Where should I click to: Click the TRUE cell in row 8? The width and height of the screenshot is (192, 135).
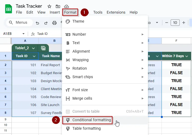pyautogui.click(x=176, y=113)
